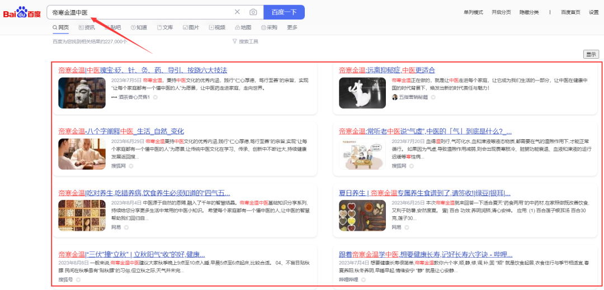The height and width of the screenshot is (290, 604).
Task: Click source name 哔哩哔哩
Action: [x=348, y=279]
